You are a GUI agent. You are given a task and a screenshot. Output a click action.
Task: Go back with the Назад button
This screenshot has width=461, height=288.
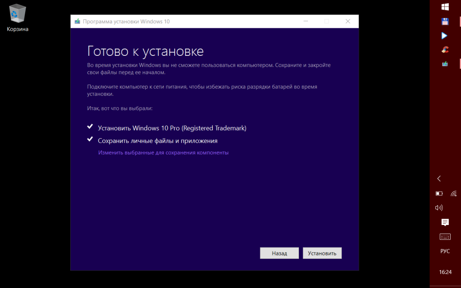(279, 253)
